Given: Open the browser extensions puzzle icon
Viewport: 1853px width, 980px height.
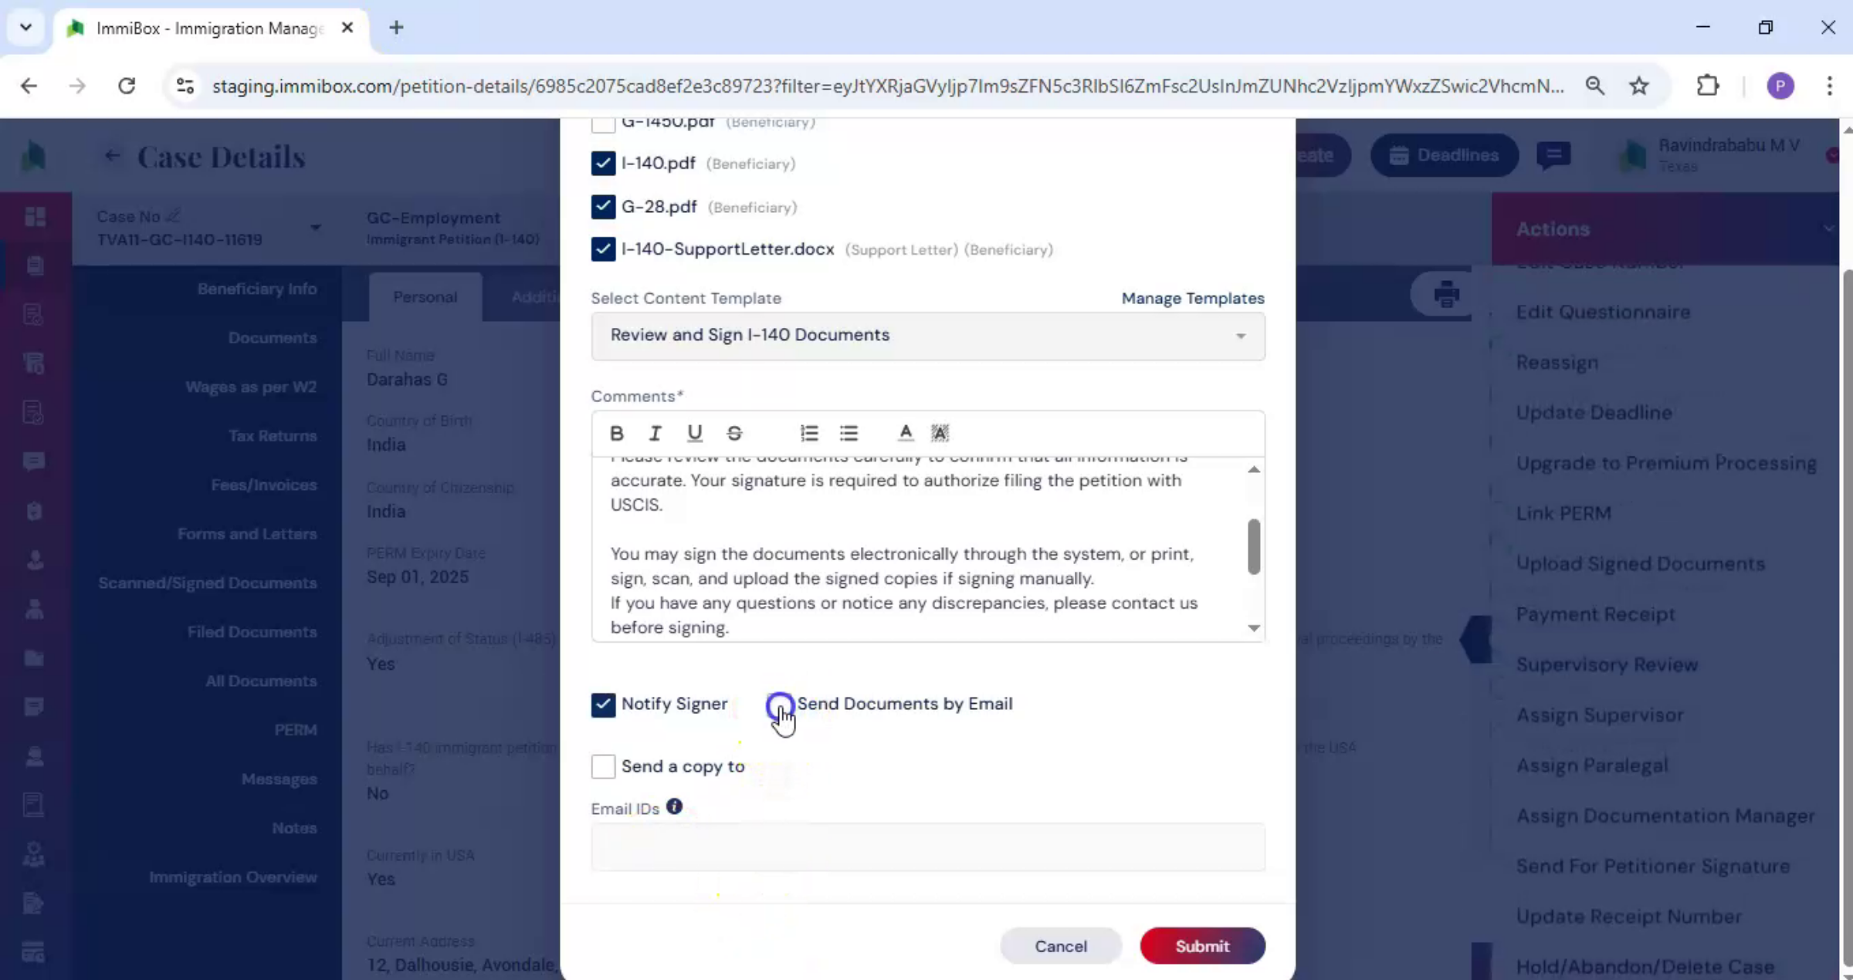Looking at the screenshot, I should (x=1708, y=86).
